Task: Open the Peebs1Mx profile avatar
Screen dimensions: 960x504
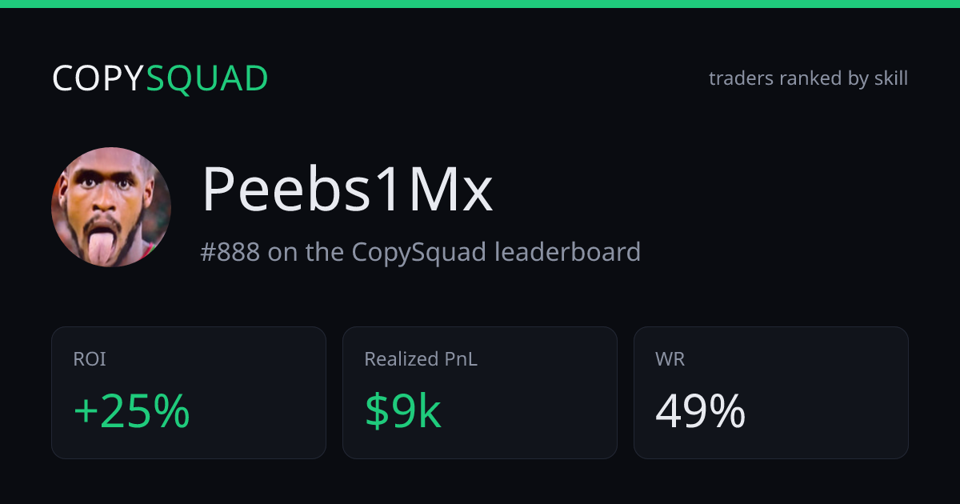Action: [x=111, y=207]
